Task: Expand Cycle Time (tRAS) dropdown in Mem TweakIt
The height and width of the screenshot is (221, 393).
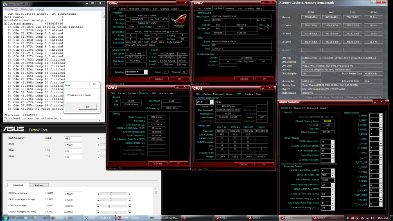Action: coord(332,156)
